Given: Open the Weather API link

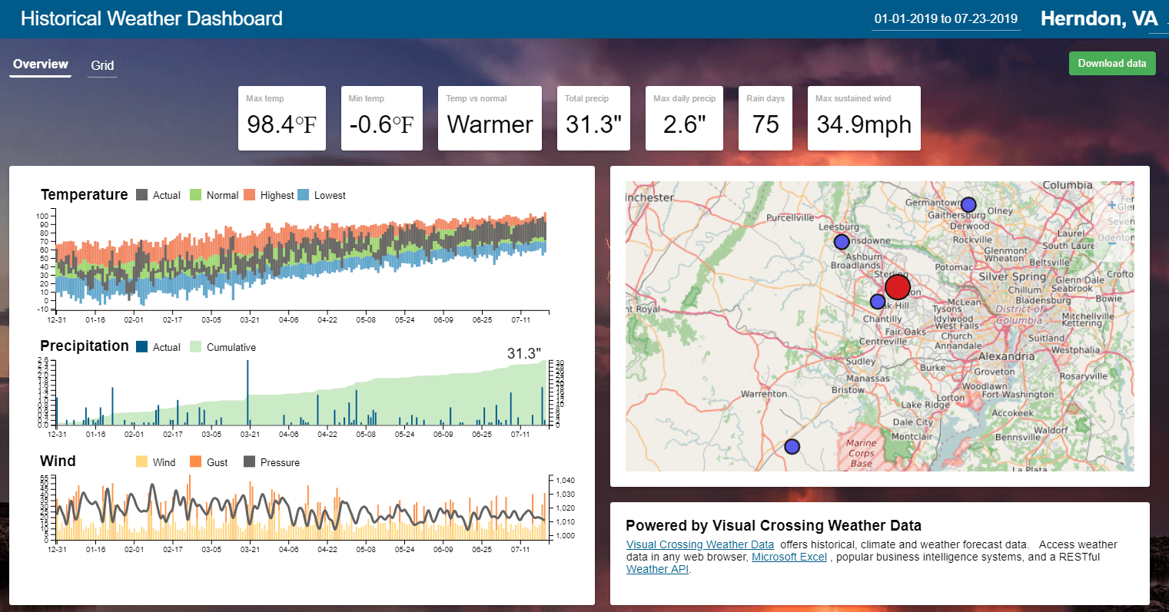Looking at the screenshot, I should pos(657,569).
